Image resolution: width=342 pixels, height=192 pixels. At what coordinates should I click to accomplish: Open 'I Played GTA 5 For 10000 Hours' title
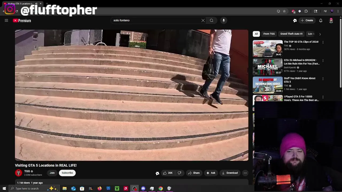pyautogui.click(x=301, y=98)
